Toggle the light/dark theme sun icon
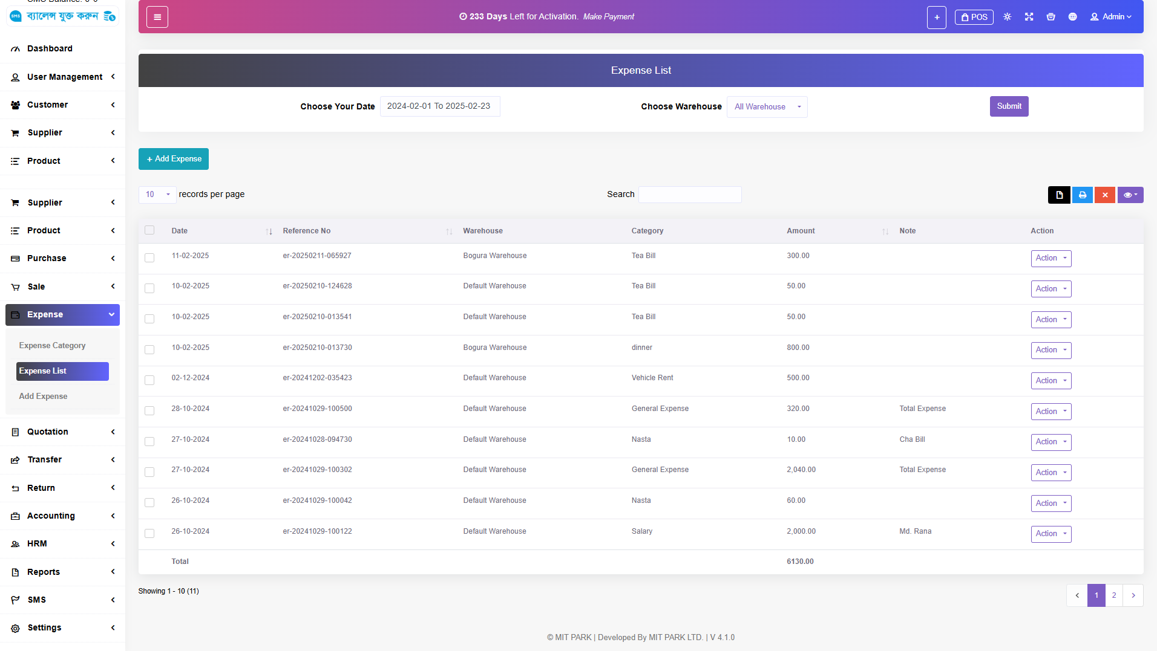The image size is (1157, 651). pyautogui.click(x=1007, y=17)
